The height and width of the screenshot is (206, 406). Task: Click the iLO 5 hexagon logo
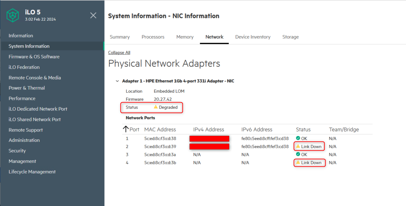[13, 15]
